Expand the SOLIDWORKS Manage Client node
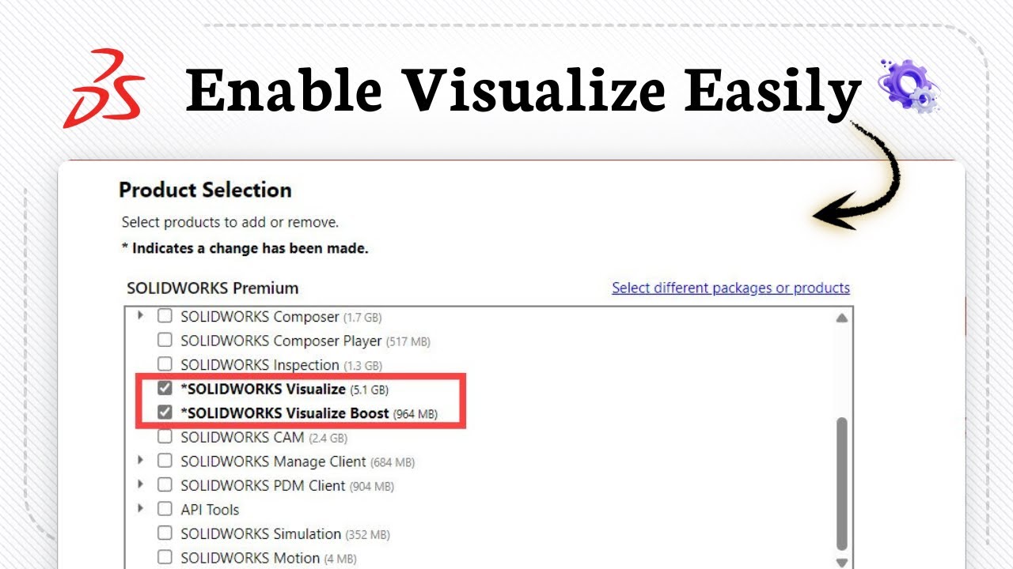The height and width of the screenshot is (569, 1013). 141,461
